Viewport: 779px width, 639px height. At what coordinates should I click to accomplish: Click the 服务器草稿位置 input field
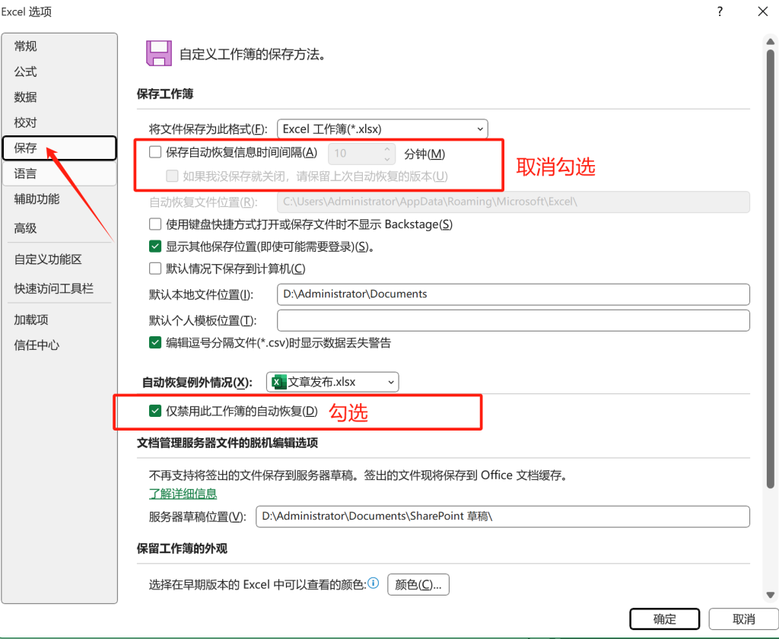tap(503, 517)
